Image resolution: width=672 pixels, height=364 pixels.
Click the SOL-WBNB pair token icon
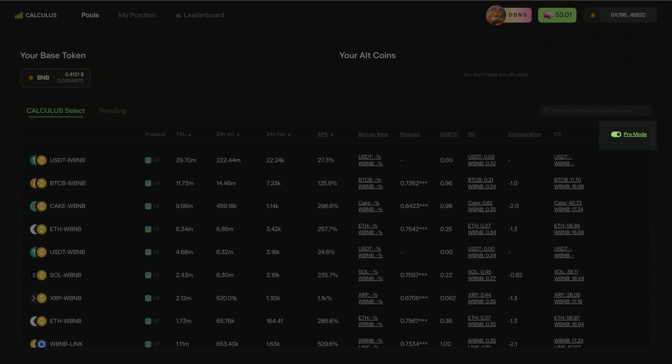click(x=38, y=275)
